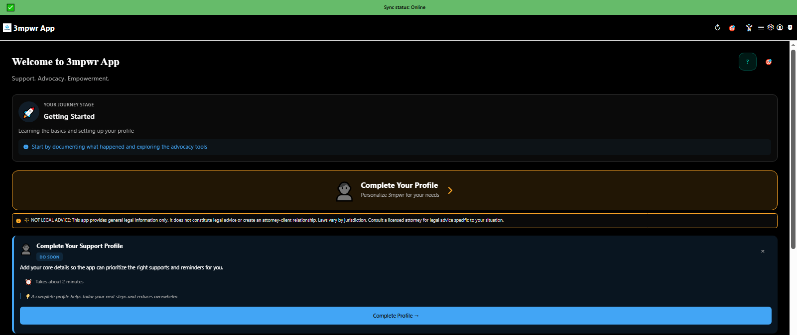Open the hamburger menu
This screenshot has width=797, height=335.
click(761, 28)
